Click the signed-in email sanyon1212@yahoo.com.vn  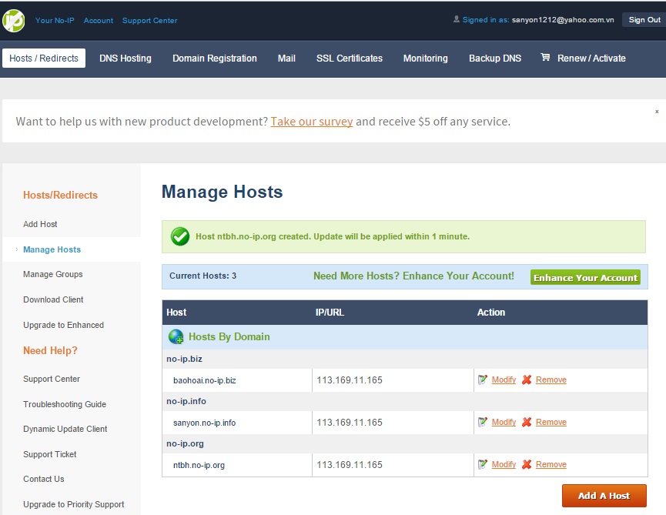[563, 19]
